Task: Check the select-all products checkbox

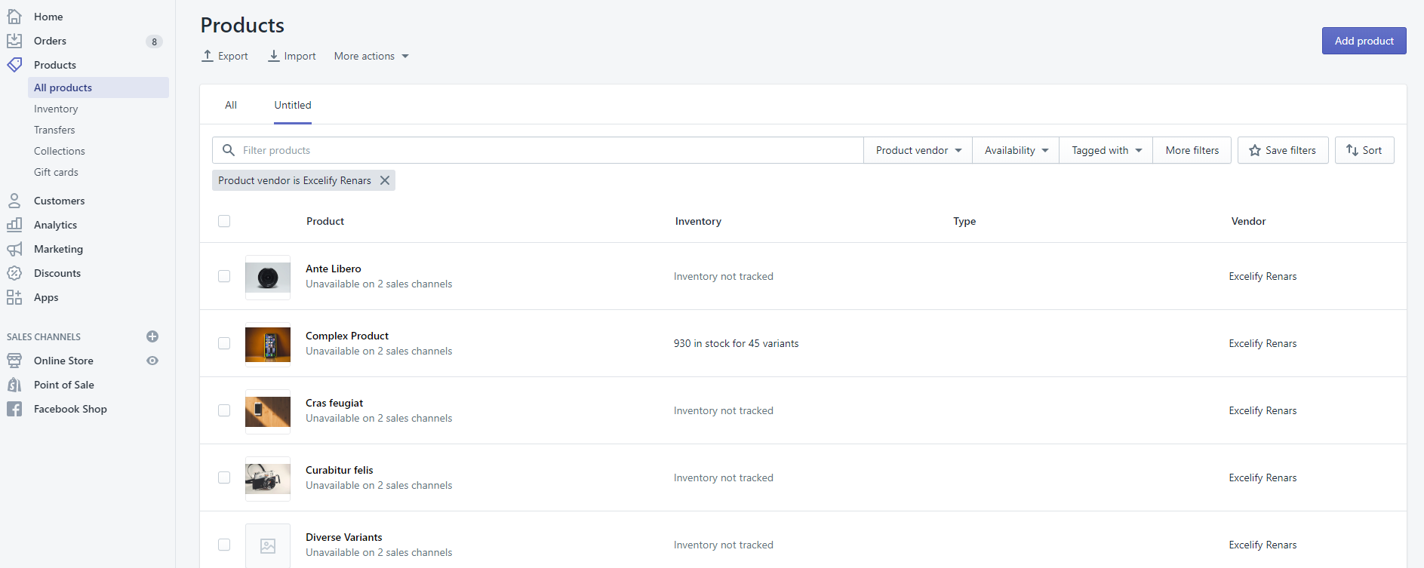Action: point(224,221)
